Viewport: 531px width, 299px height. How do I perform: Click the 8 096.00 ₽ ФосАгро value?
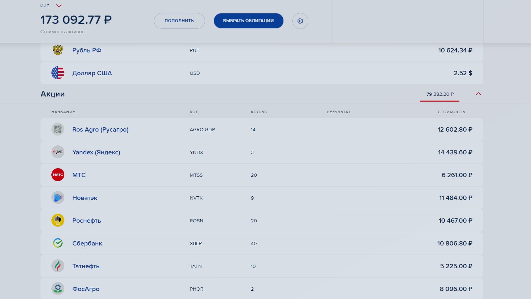coord(456,289)
